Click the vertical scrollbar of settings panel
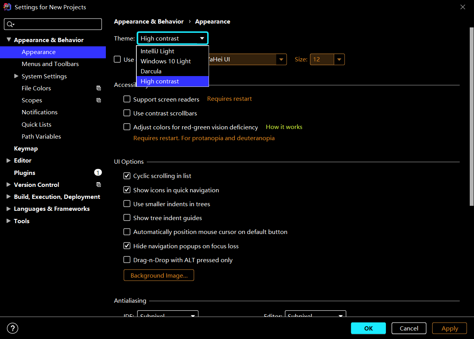This screenshot has height=339, width=474. (x=471, y=116)
